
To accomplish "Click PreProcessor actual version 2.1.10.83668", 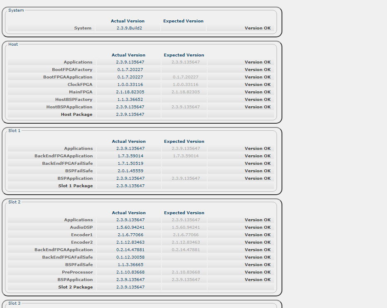I will click(x=130, y=272).
